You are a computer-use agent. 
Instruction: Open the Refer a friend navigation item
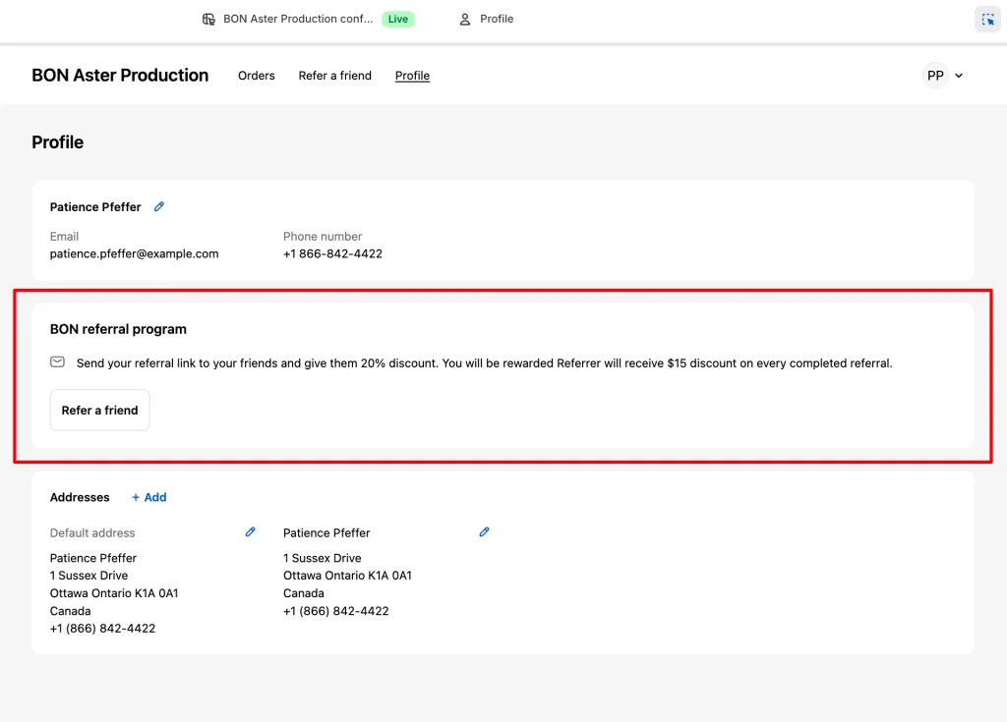334,76
